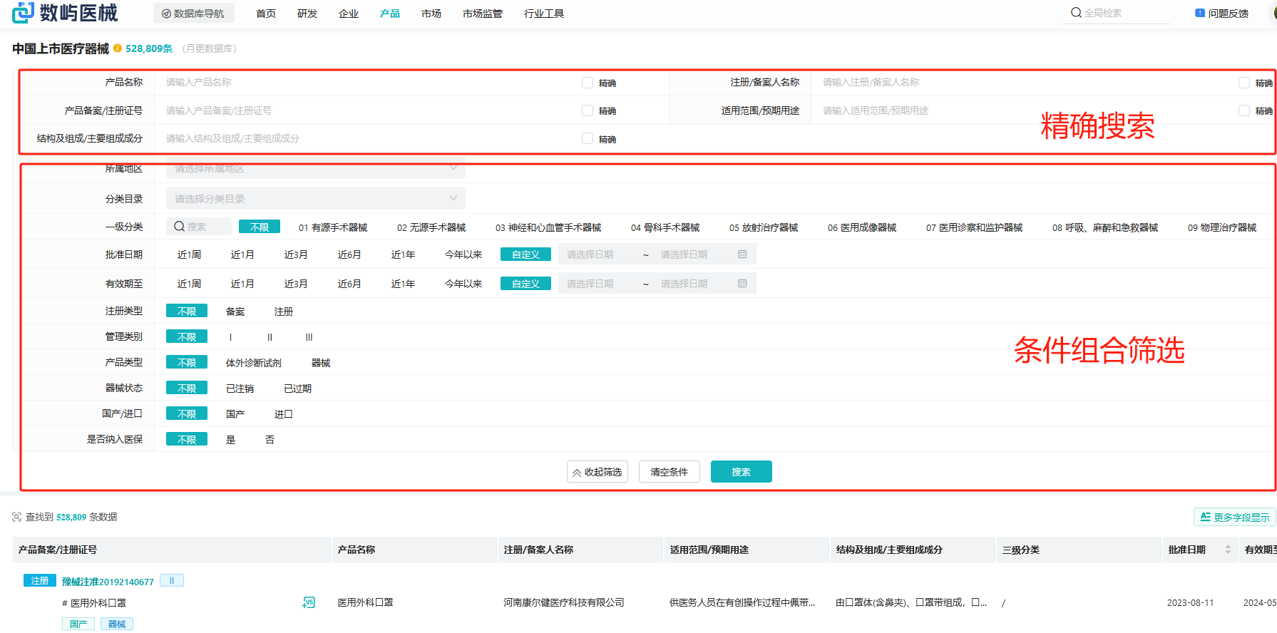Expand the 所属地区 dropdown
Viewport: 1277px width, 633px height.
(x=315, y=168)
